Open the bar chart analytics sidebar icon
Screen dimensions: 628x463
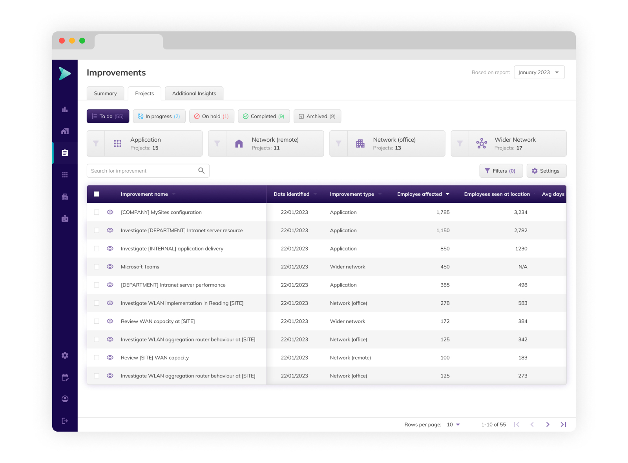(65, 109)
